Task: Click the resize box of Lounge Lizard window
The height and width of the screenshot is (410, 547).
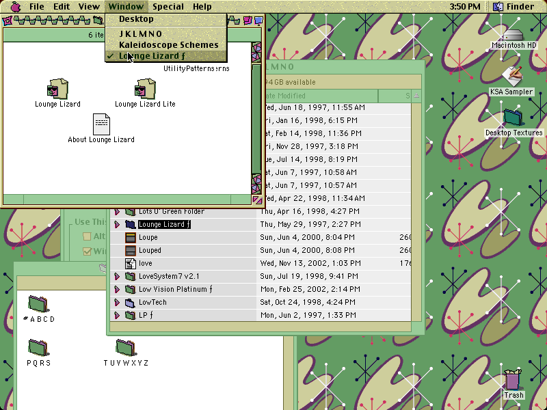Action: [x=257, y=200]
